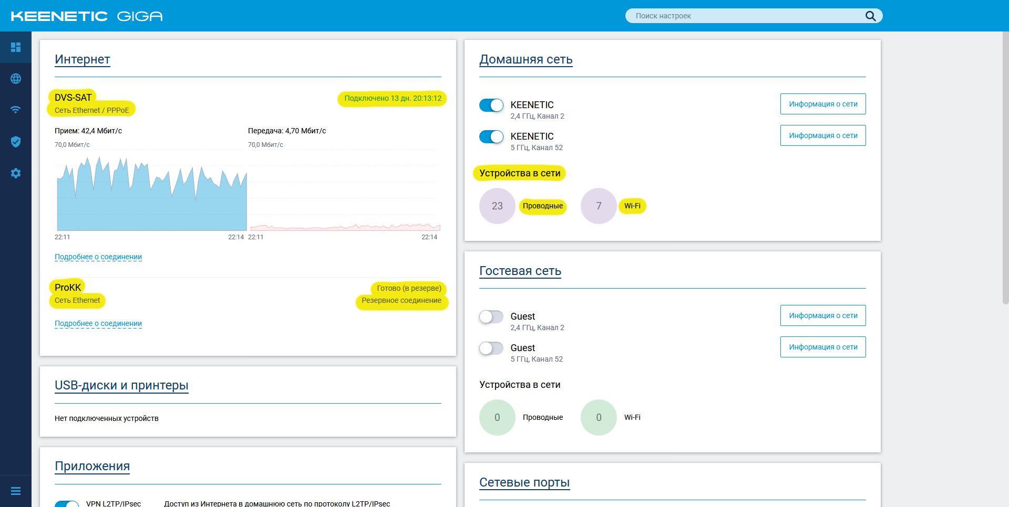The image size is (1009, 507).
Task: Click the KEENETIC GIGA logo
Action: pyautogui.click(x=87, y=16)
